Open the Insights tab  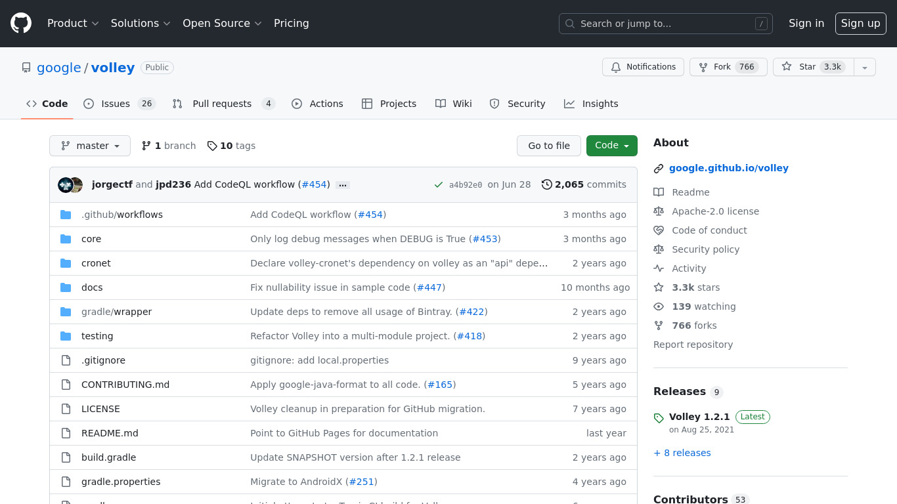pos(591,104)
